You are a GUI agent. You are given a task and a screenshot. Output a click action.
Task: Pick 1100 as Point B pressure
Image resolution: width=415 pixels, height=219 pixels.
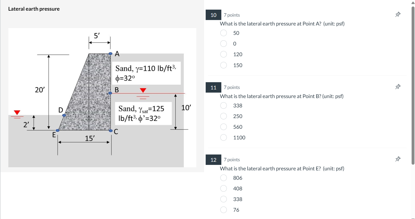(x=223, y=138)
